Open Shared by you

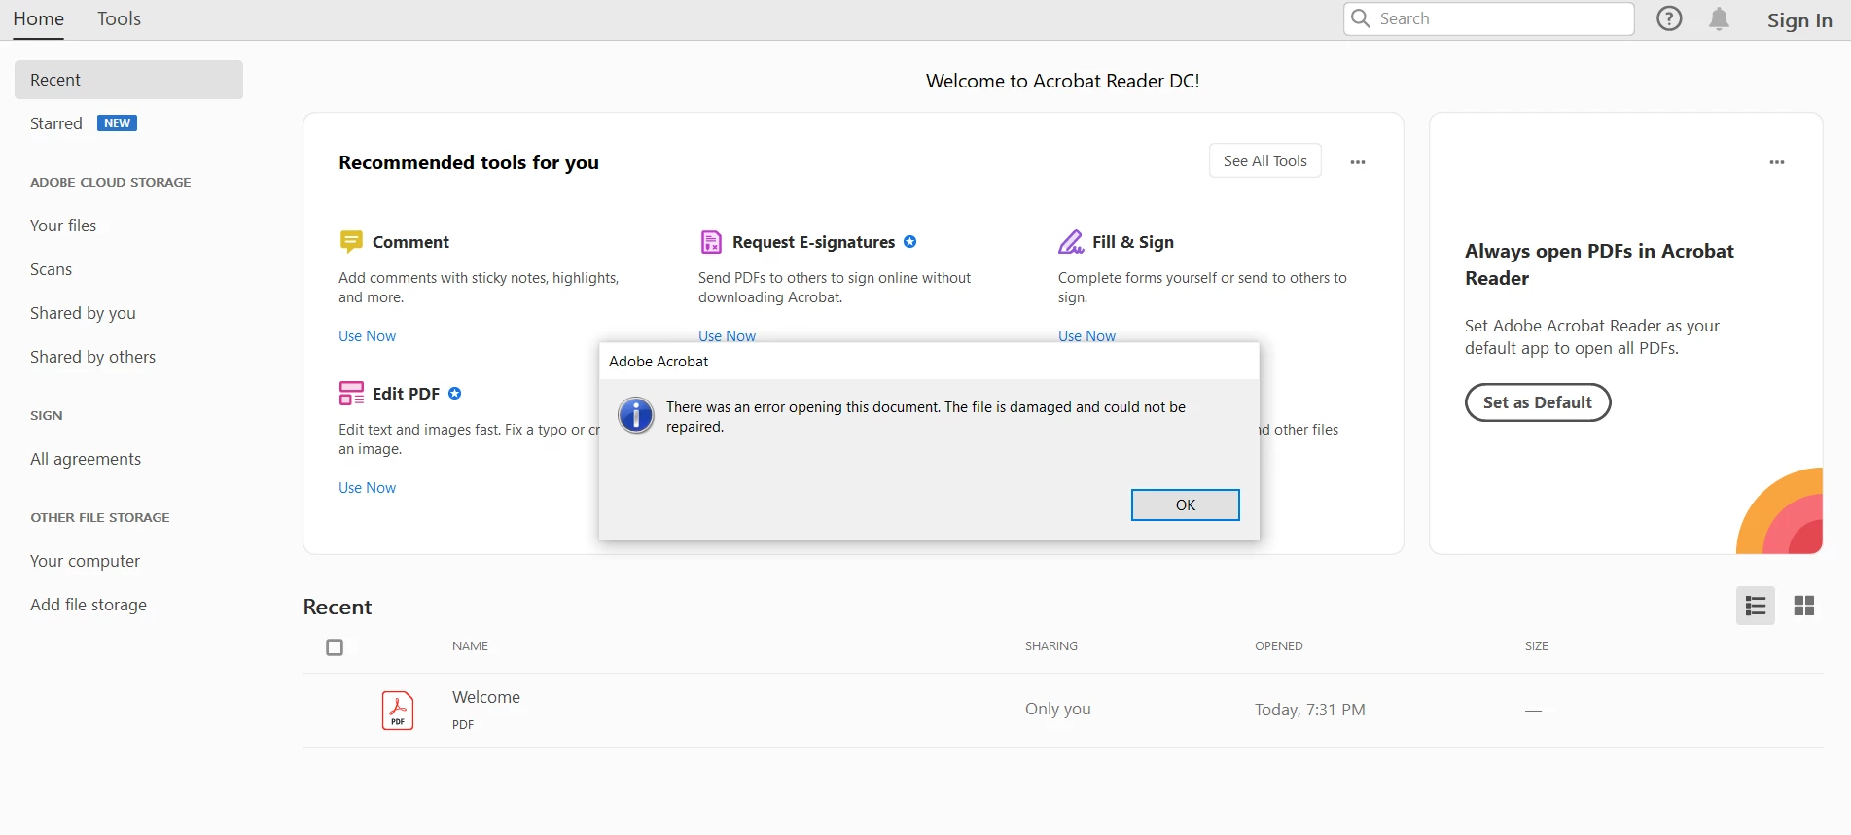pos(83,313)
